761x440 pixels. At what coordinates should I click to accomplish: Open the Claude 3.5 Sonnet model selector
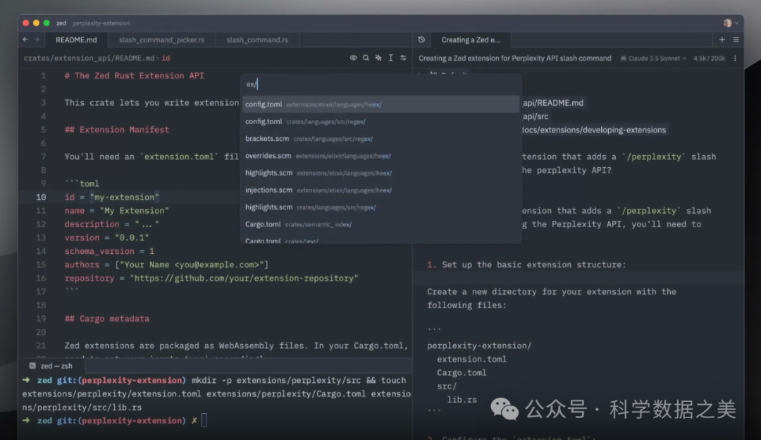[653, 59]
